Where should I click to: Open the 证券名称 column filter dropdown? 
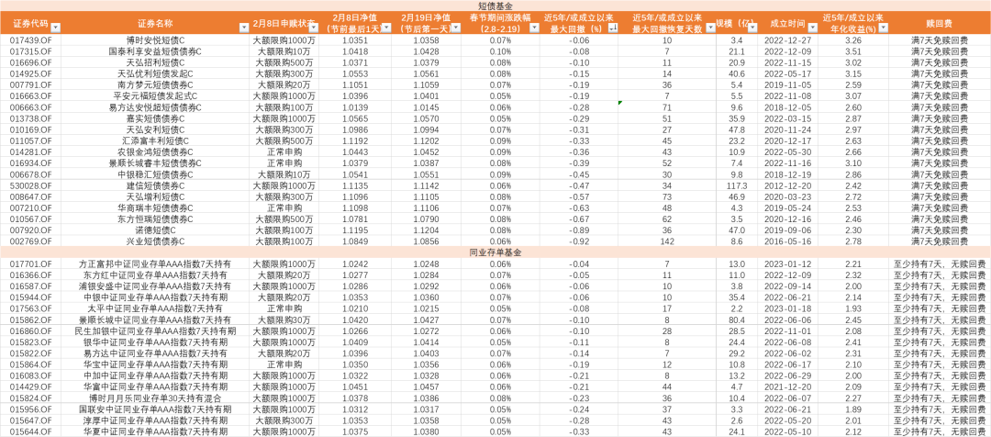click(x=244, y=28)
